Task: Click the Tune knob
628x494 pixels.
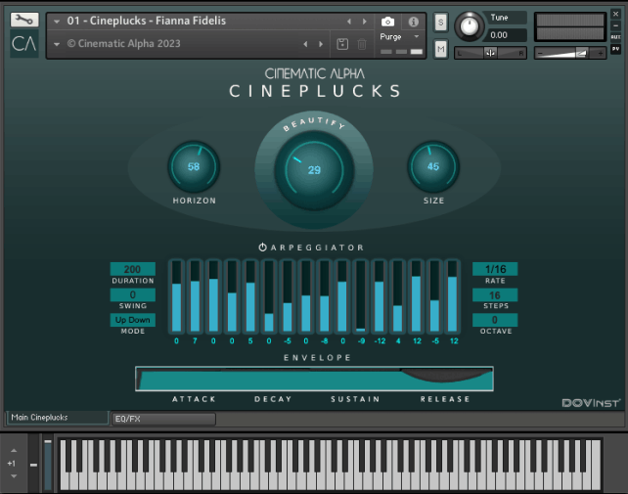Action: [x=469, y=26]
